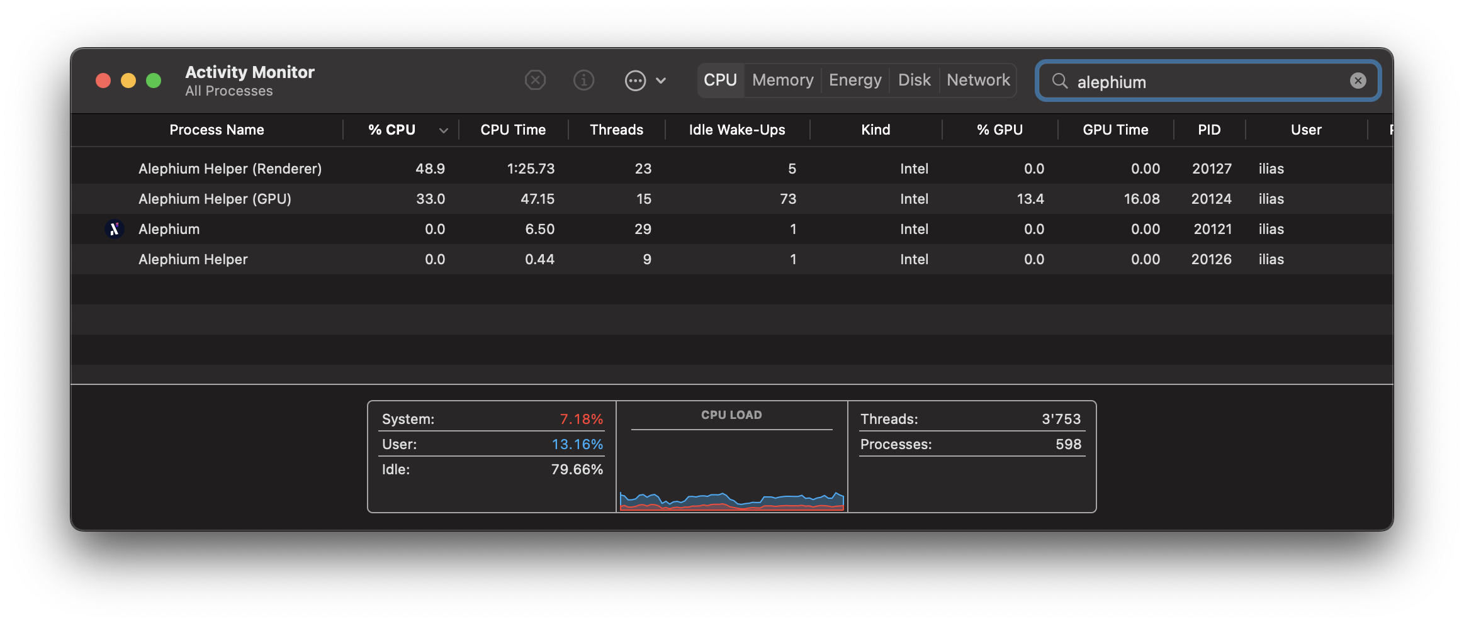Click the Processes 598 count

pyautogui.click(x=1068, y=444)
